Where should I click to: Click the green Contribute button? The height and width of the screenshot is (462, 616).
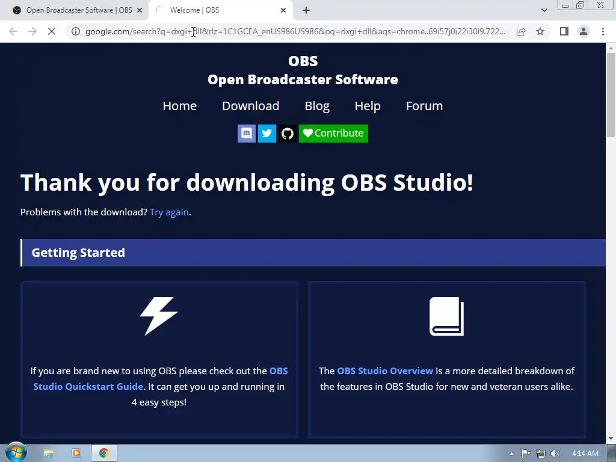pos(333,134)
